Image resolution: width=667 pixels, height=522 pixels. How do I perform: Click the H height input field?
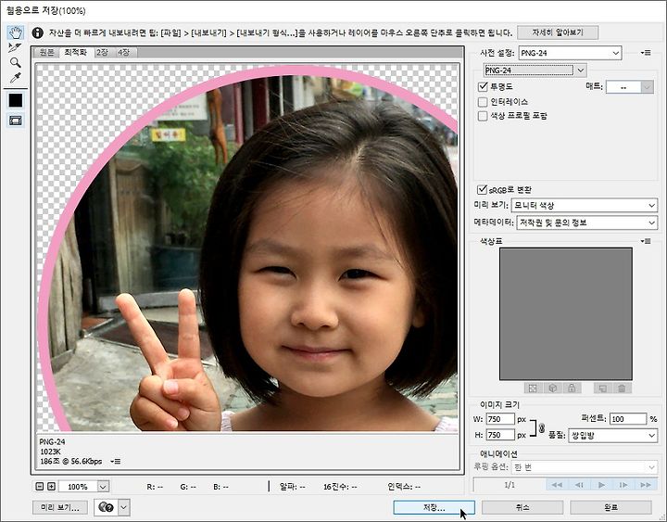[x=500, y=435]
